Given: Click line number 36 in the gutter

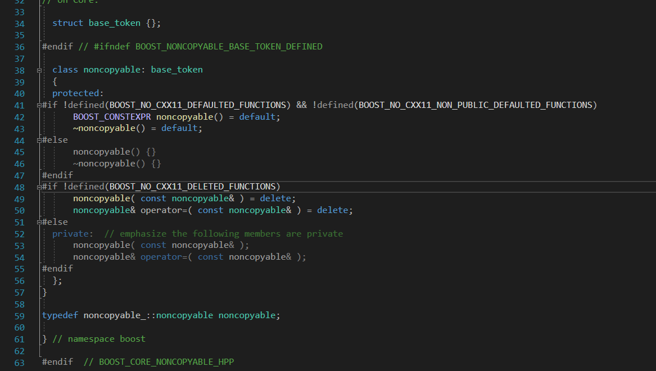Looking at the screenshot, I should (20, 47).
